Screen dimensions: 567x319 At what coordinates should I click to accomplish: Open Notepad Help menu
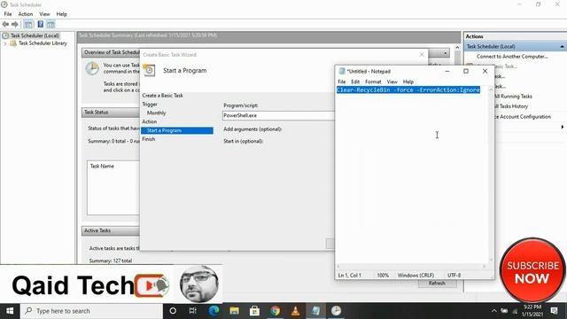[x=408, y=82]
